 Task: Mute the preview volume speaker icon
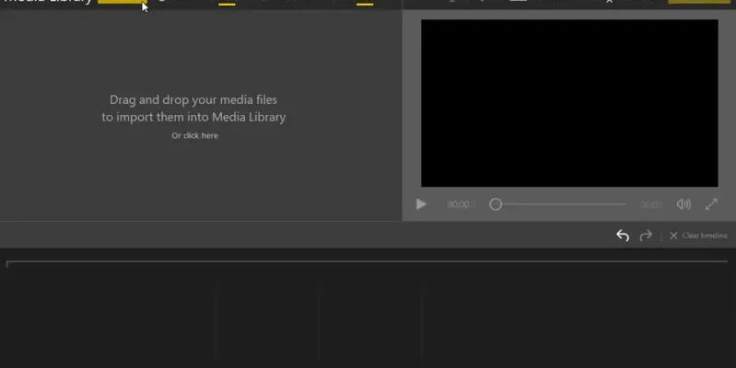pos(683,204)
